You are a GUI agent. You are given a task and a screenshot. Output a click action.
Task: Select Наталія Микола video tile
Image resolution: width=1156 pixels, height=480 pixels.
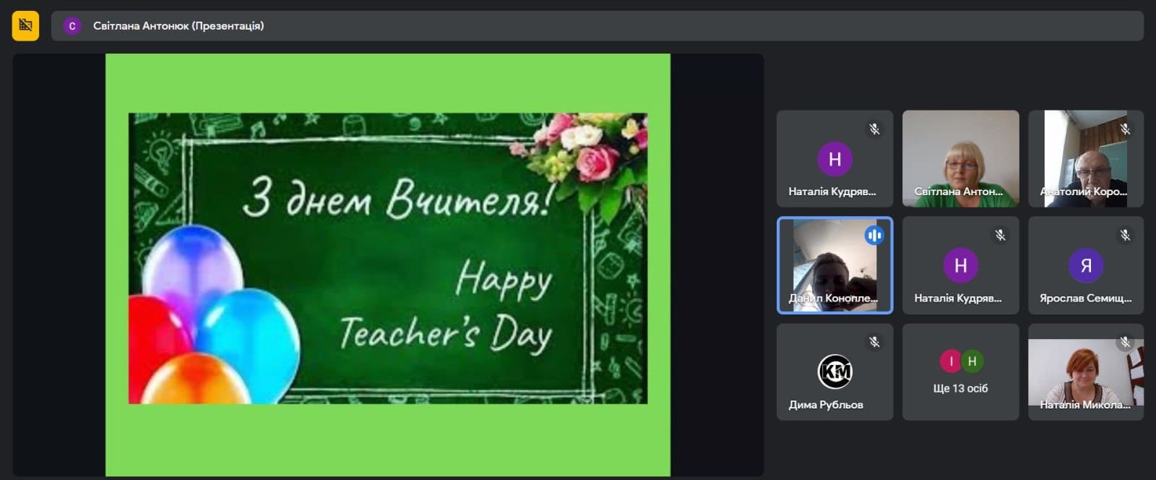[x=1086, y=372]
